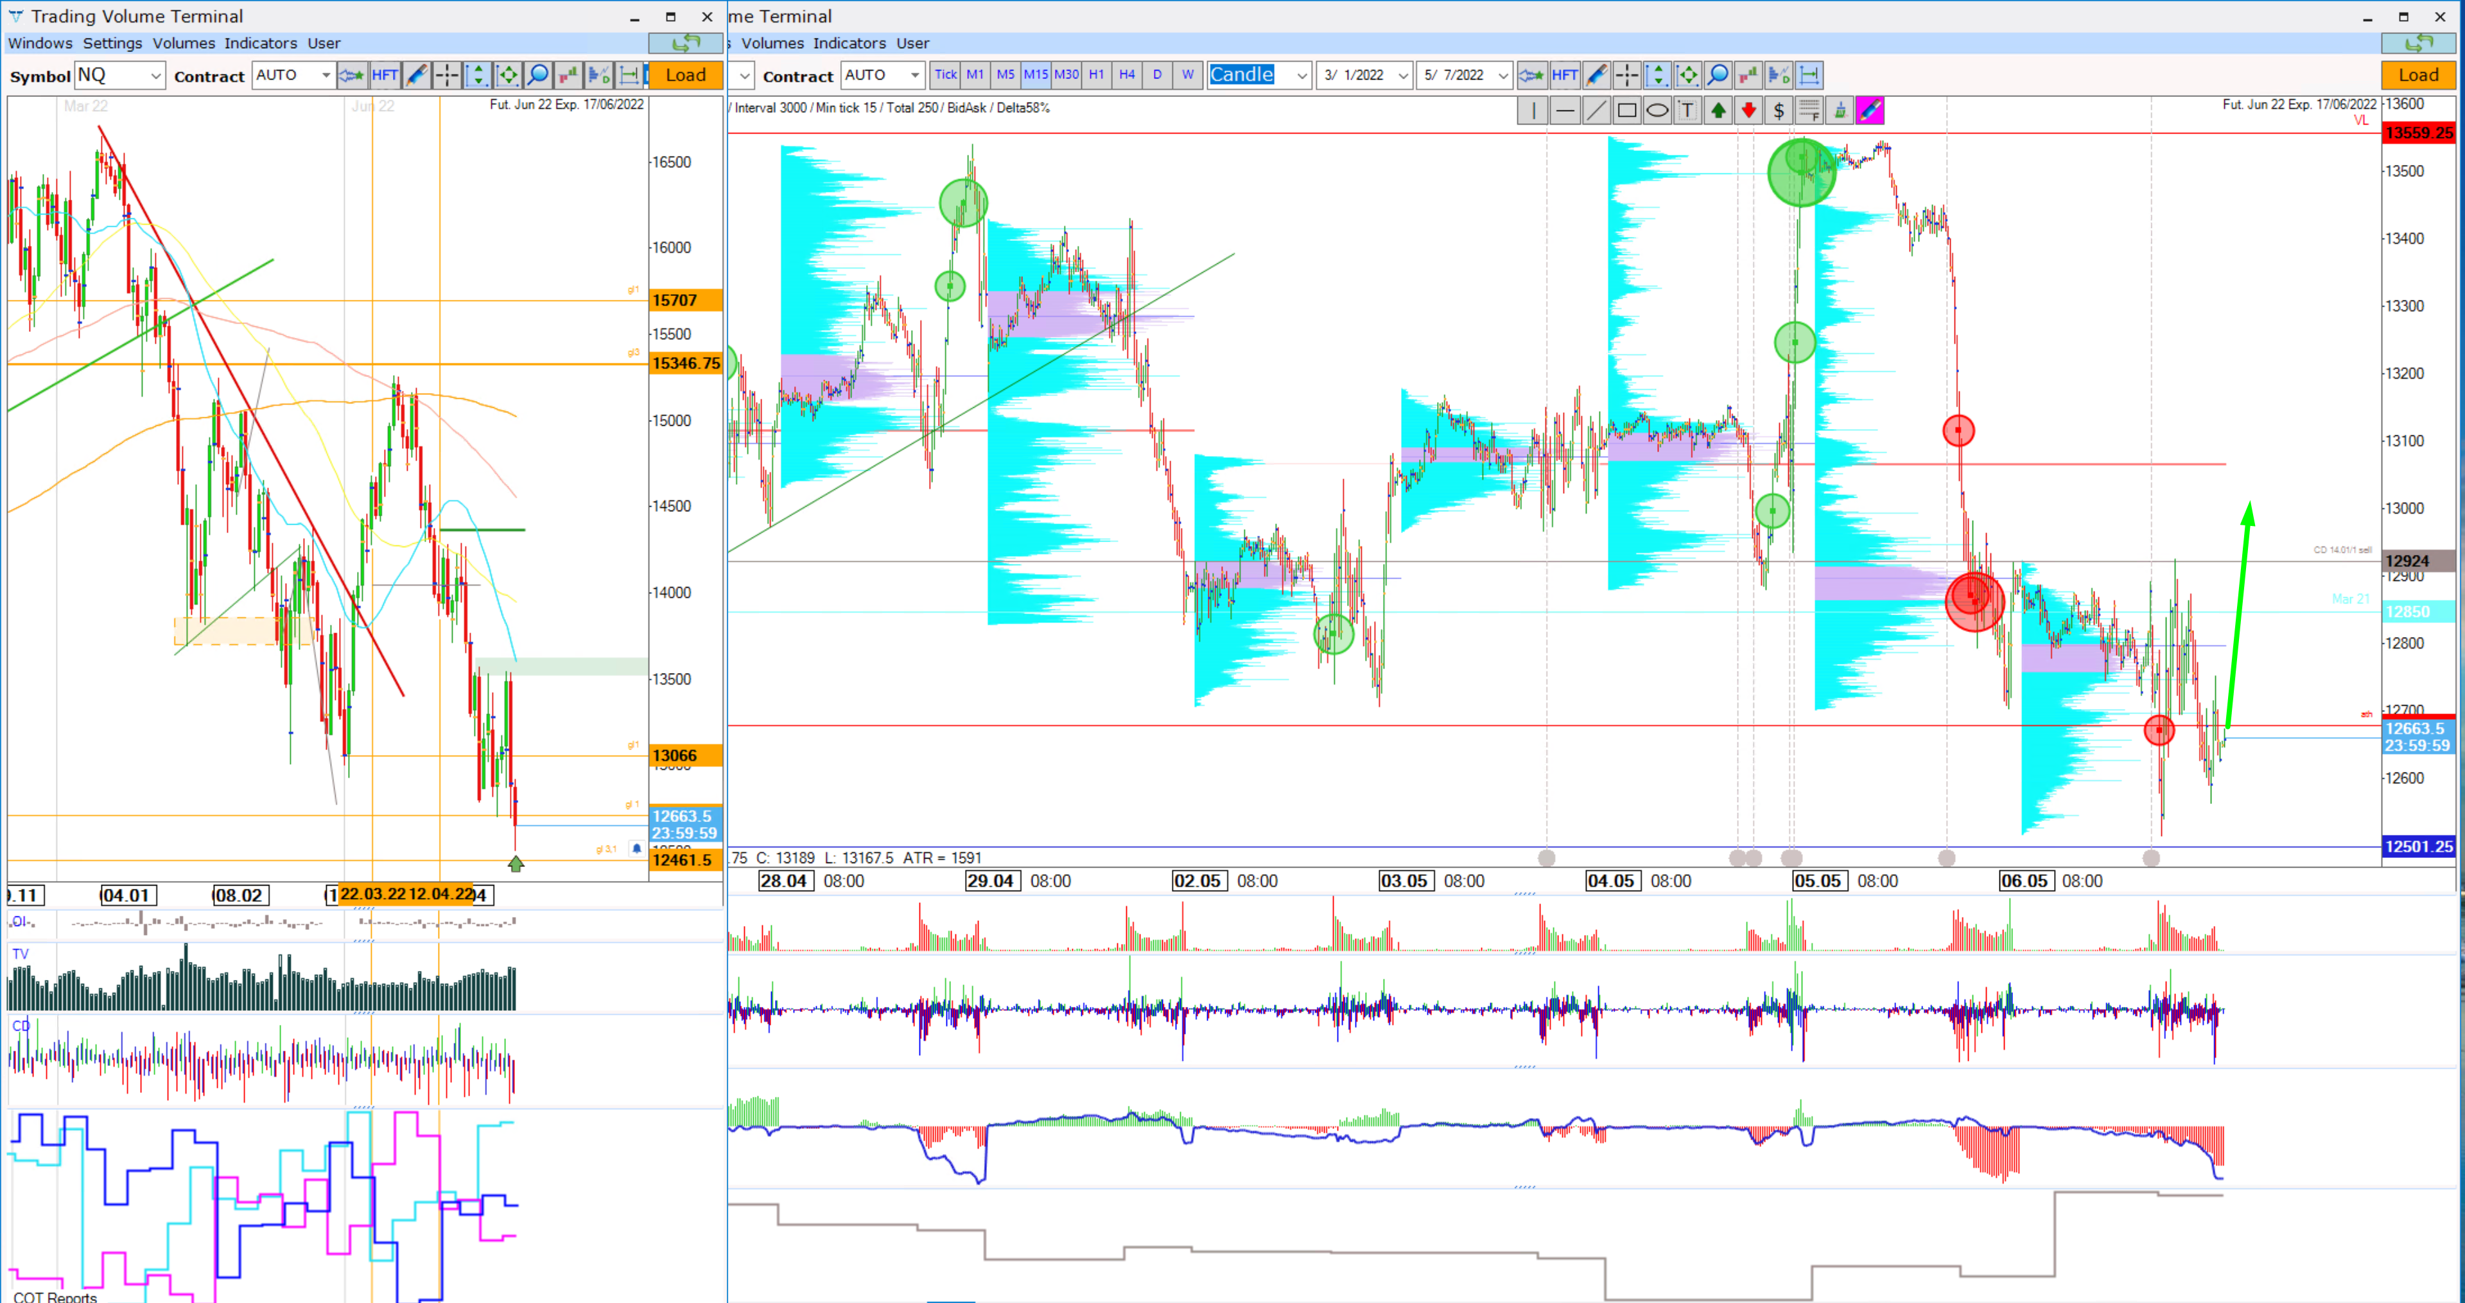The image size is (2465, 1303).
Task: Switch to M5 timeframe
Action: click(x=1006, y=74)
